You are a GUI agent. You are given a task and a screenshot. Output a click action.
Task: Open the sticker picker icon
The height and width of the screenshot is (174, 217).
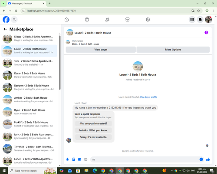79,160
